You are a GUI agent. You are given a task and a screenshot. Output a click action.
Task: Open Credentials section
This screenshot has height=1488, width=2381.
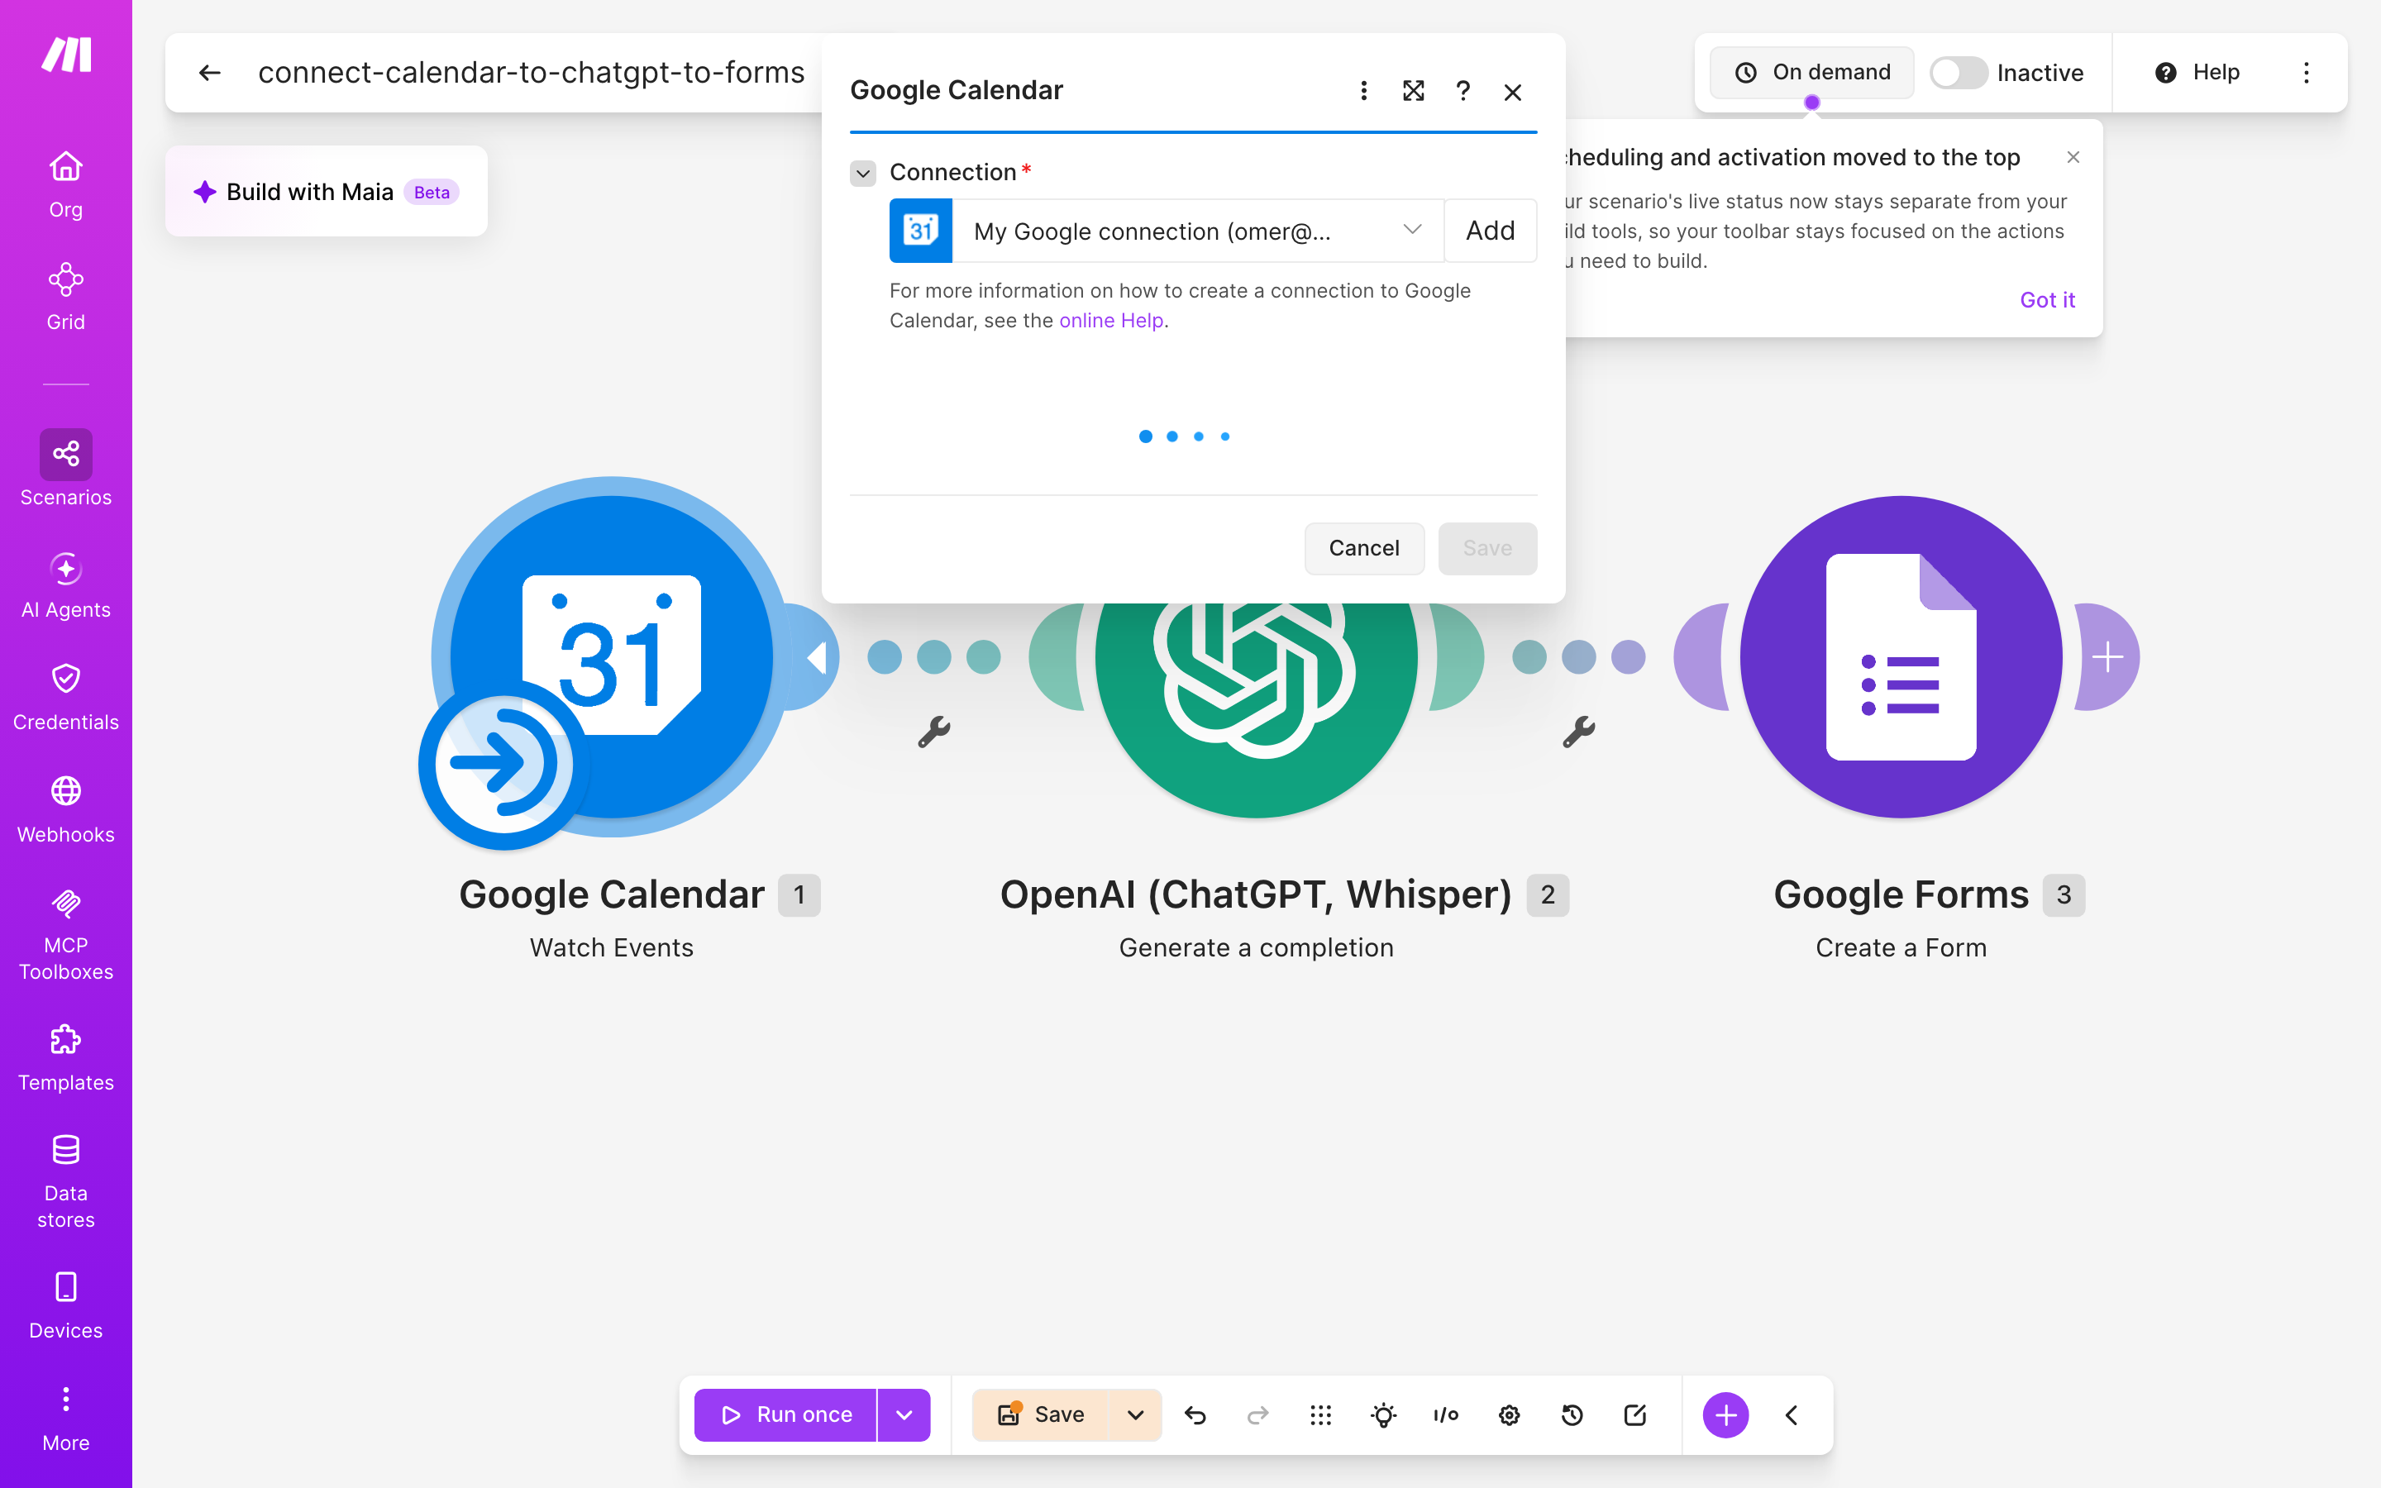(66, 697)
